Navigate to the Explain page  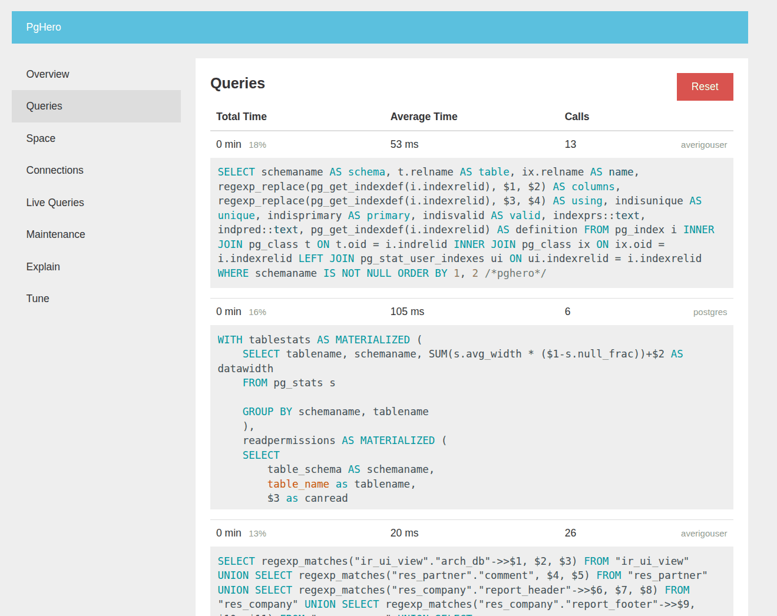(x=43, y=266)
